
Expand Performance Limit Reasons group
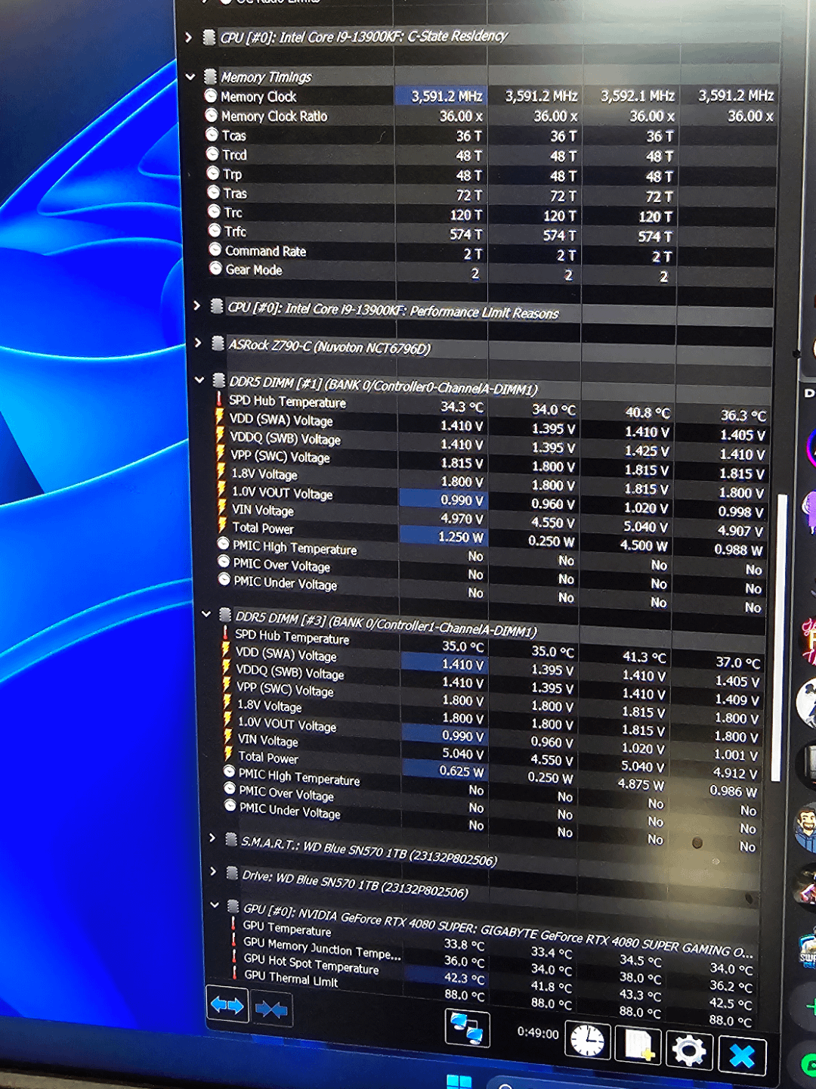point(196,306)
